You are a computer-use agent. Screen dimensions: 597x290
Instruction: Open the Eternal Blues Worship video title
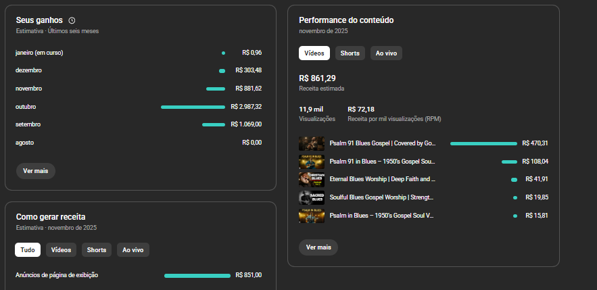click(382, 179)
